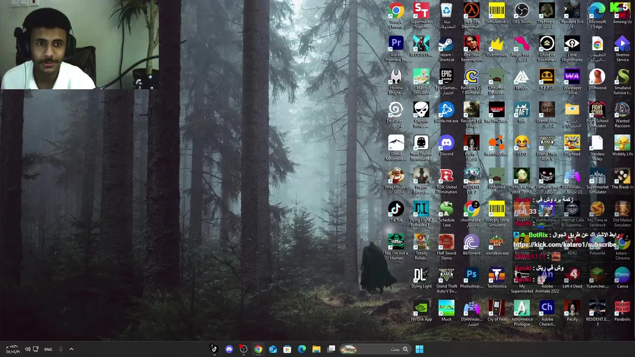
Task: Launch Cuphead desktop icon
Action: click(572, 145)
